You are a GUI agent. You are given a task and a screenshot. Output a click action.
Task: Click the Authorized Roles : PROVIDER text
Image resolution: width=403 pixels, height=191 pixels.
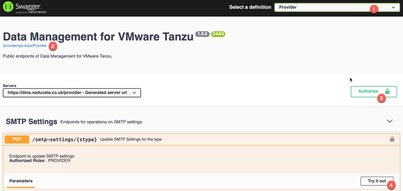[40, 160]
